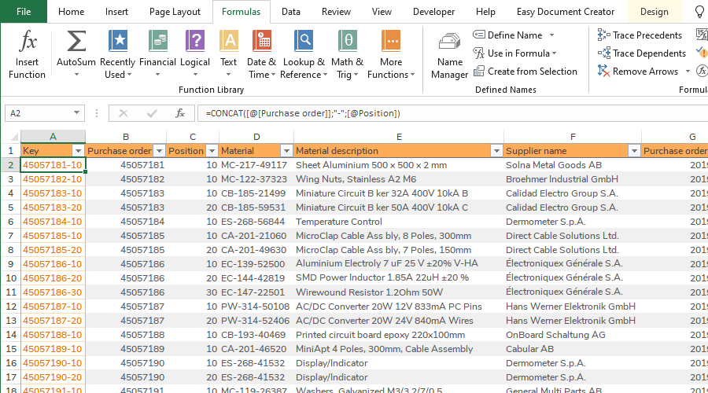Open the Insert Function dialog
This screenshot has height=393, width=708.
tap(27, 54)
